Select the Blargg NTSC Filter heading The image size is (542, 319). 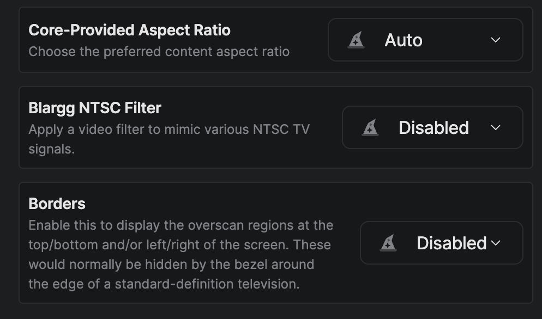95,108
